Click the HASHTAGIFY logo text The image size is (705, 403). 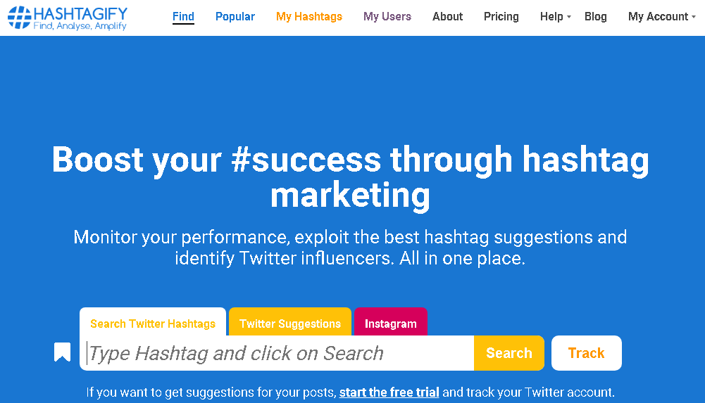(x=80, y=14)
